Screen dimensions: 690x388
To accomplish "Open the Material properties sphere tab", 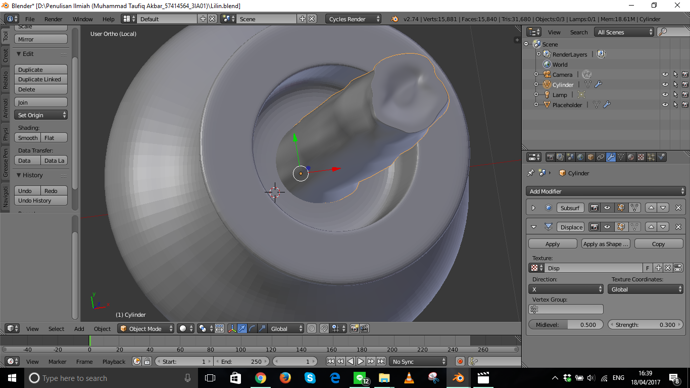I will 631,157.
